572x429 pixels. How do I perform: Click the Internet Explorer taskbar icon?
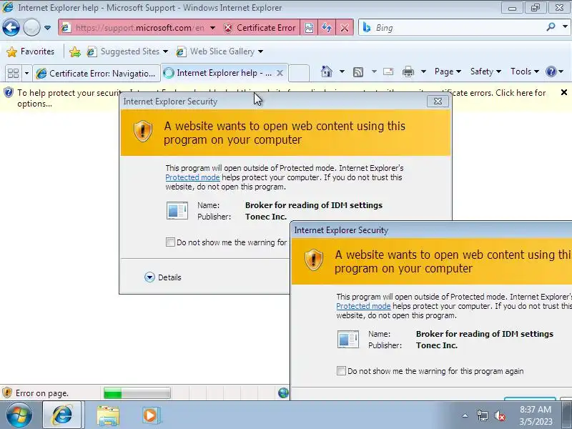[x=63, y=415]
